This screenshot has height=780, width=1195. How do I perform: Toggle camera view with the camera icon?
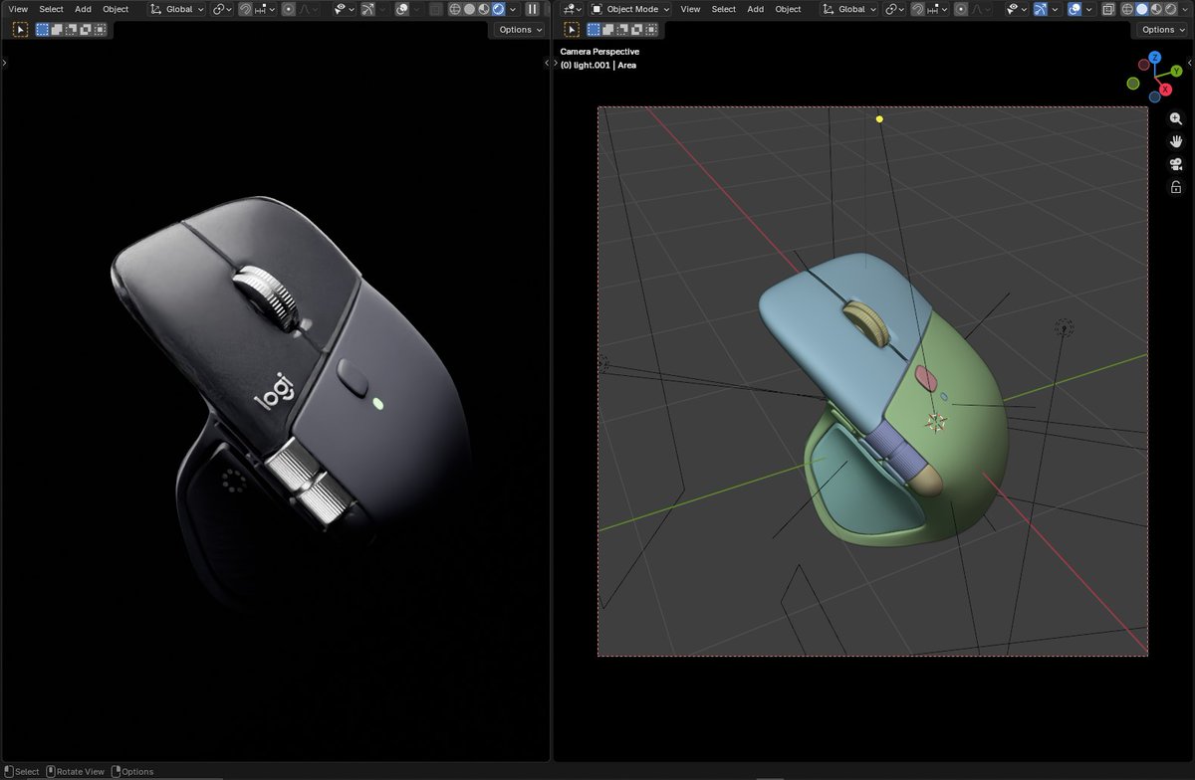pyautogui.click(x=1176, y=164)
